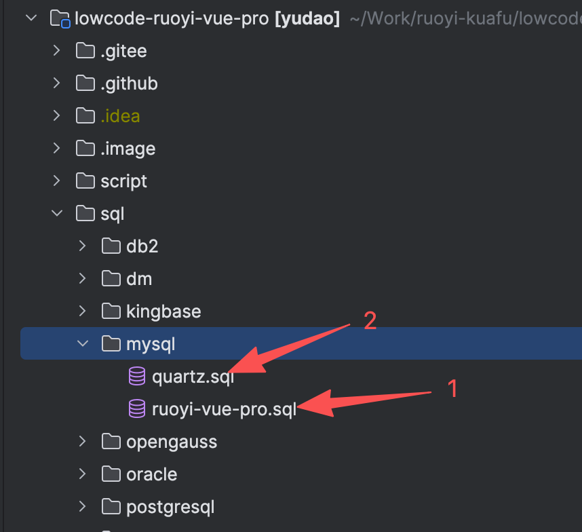582x532 pixels.
Task: Click the mysql folder icon
Action: click(111, 344)
